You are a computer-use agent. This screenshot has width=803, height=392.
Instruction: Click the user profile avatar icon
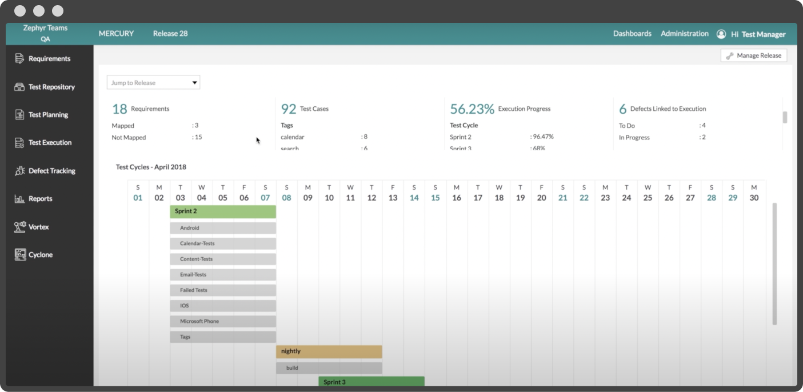[x=721, y=34]
